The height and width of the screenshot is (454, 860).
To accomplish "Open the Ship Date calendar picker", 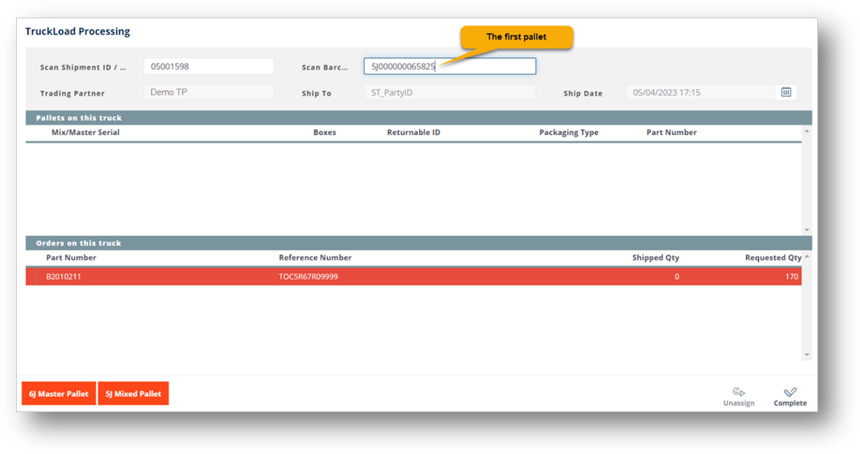I will point(787,92).
